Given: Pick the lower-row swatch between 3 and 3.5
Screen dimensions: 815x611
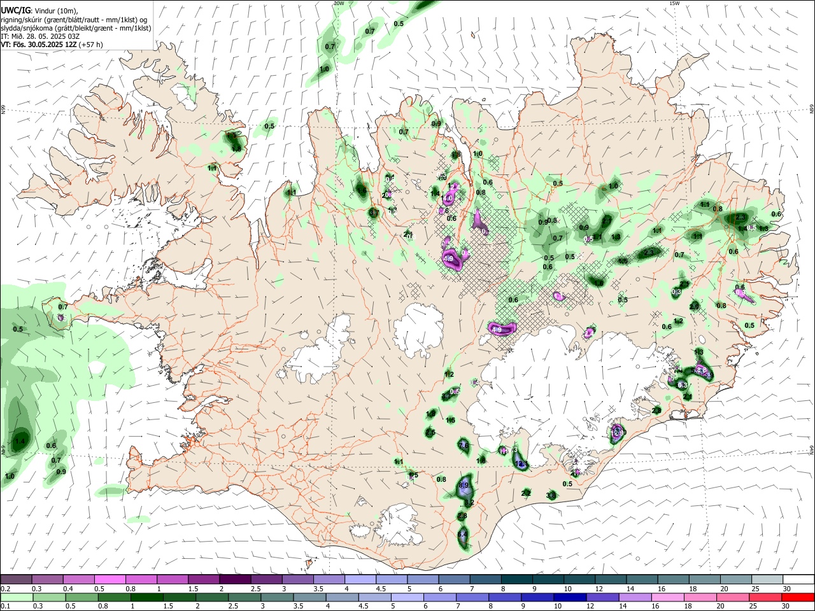Looking at the screenshot, I should (x=276, y=597).
